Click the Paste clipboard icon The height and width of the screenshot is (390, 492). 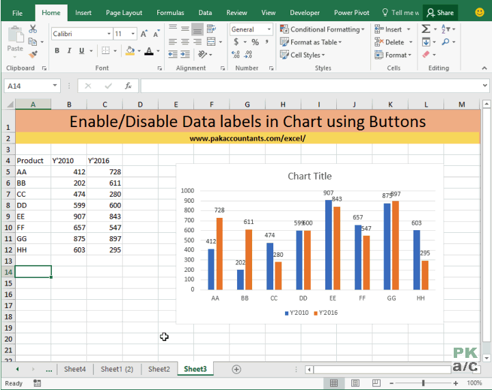click(x=15, y=34)
